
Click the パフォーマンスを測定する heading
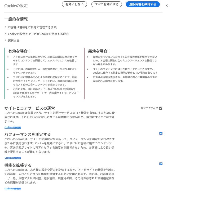click(x=28, y=134)
